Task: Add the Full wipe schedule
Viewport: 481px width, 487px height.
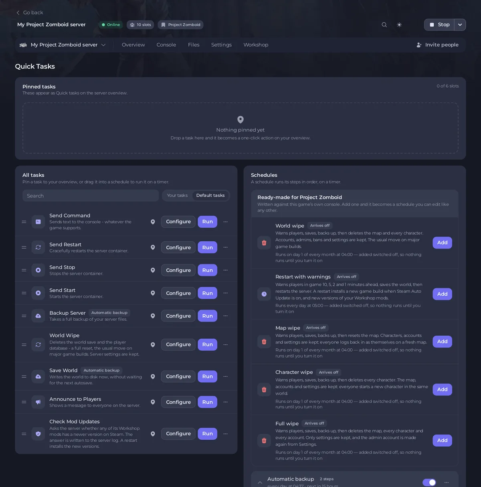Action: click(x=442, y=441)
